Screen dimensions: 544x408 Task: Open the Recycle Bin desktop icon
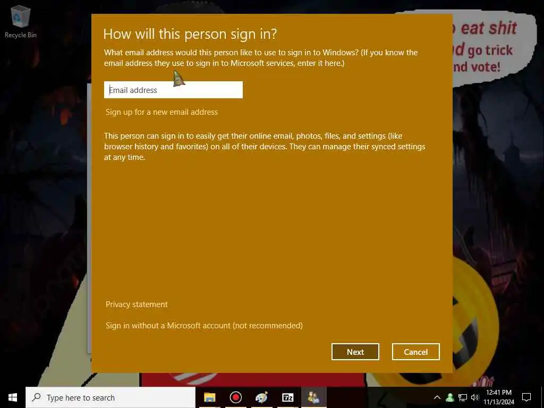click(x=21, y=22)
